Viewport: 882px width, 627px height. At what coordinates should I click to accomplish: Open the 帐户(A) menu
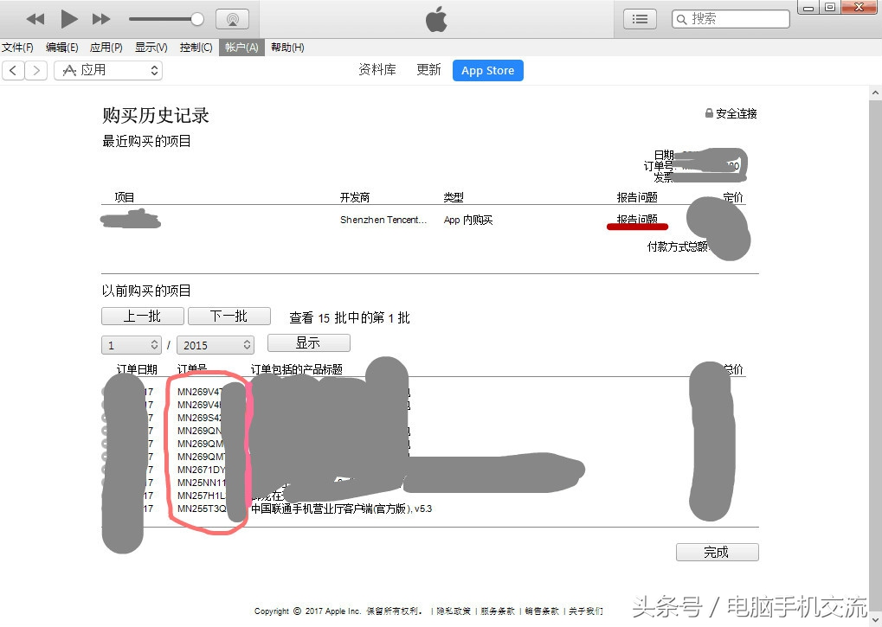241,48
